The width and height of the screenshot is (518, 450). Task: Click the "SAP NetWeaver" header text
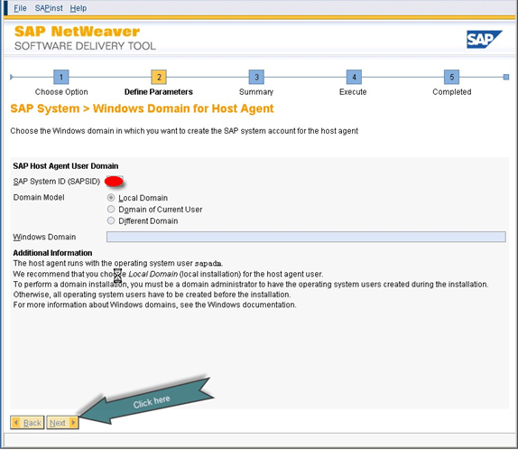77,32
